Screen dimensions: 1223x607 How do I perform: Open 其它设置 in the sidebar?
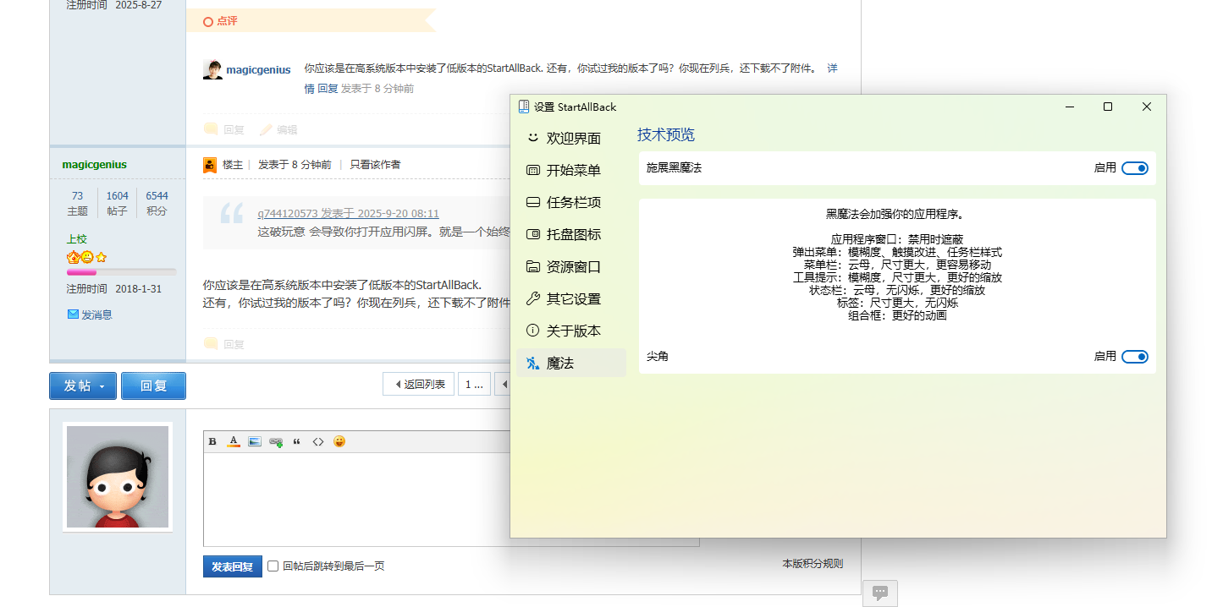[571, 298]
